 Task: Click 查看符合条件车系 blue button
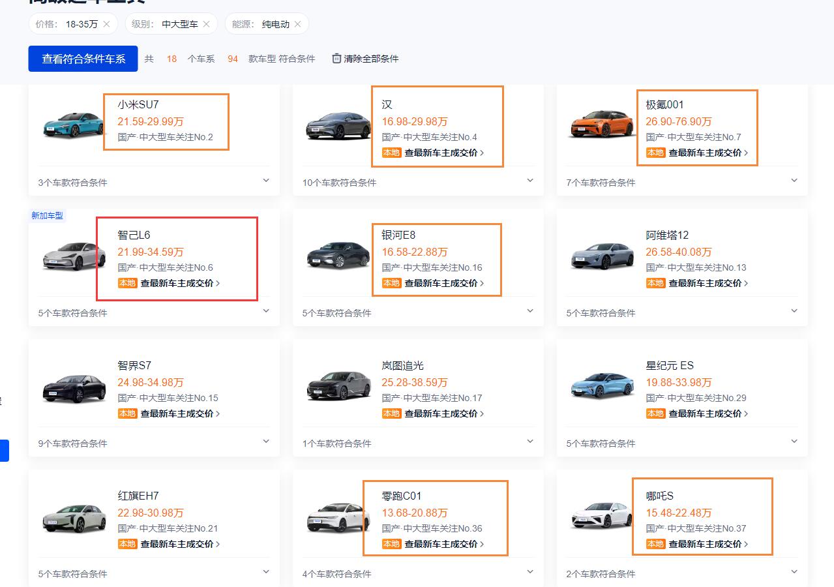[x=83, y=59]
